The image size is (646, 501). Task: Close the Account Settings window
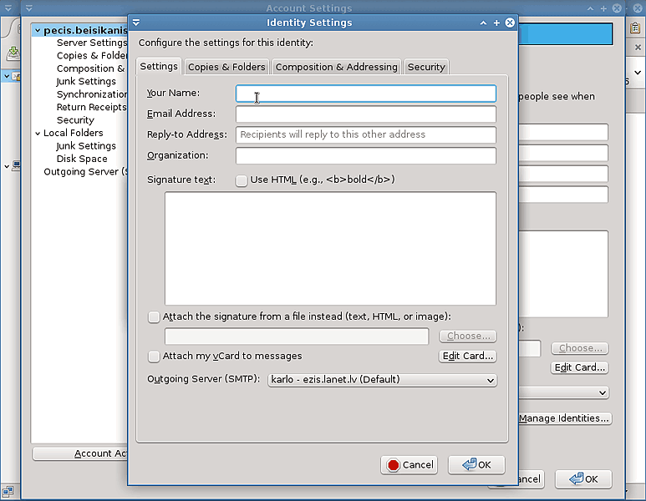click(x=617, y=8)
